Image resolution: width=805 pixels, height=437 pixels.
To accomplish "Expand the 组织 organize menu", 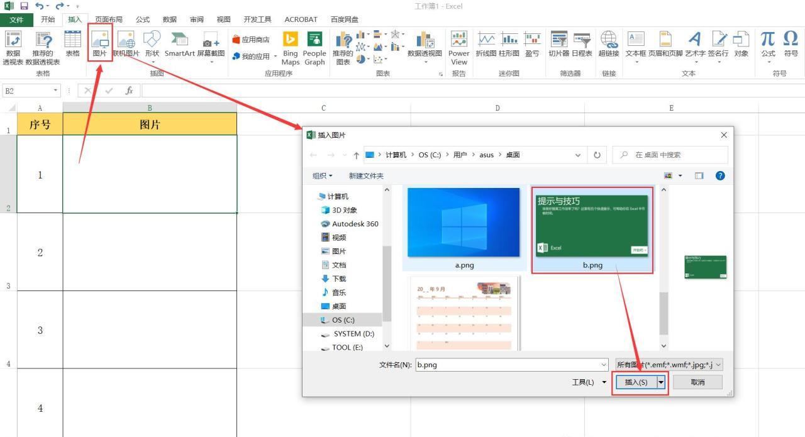I will (323, 176).
